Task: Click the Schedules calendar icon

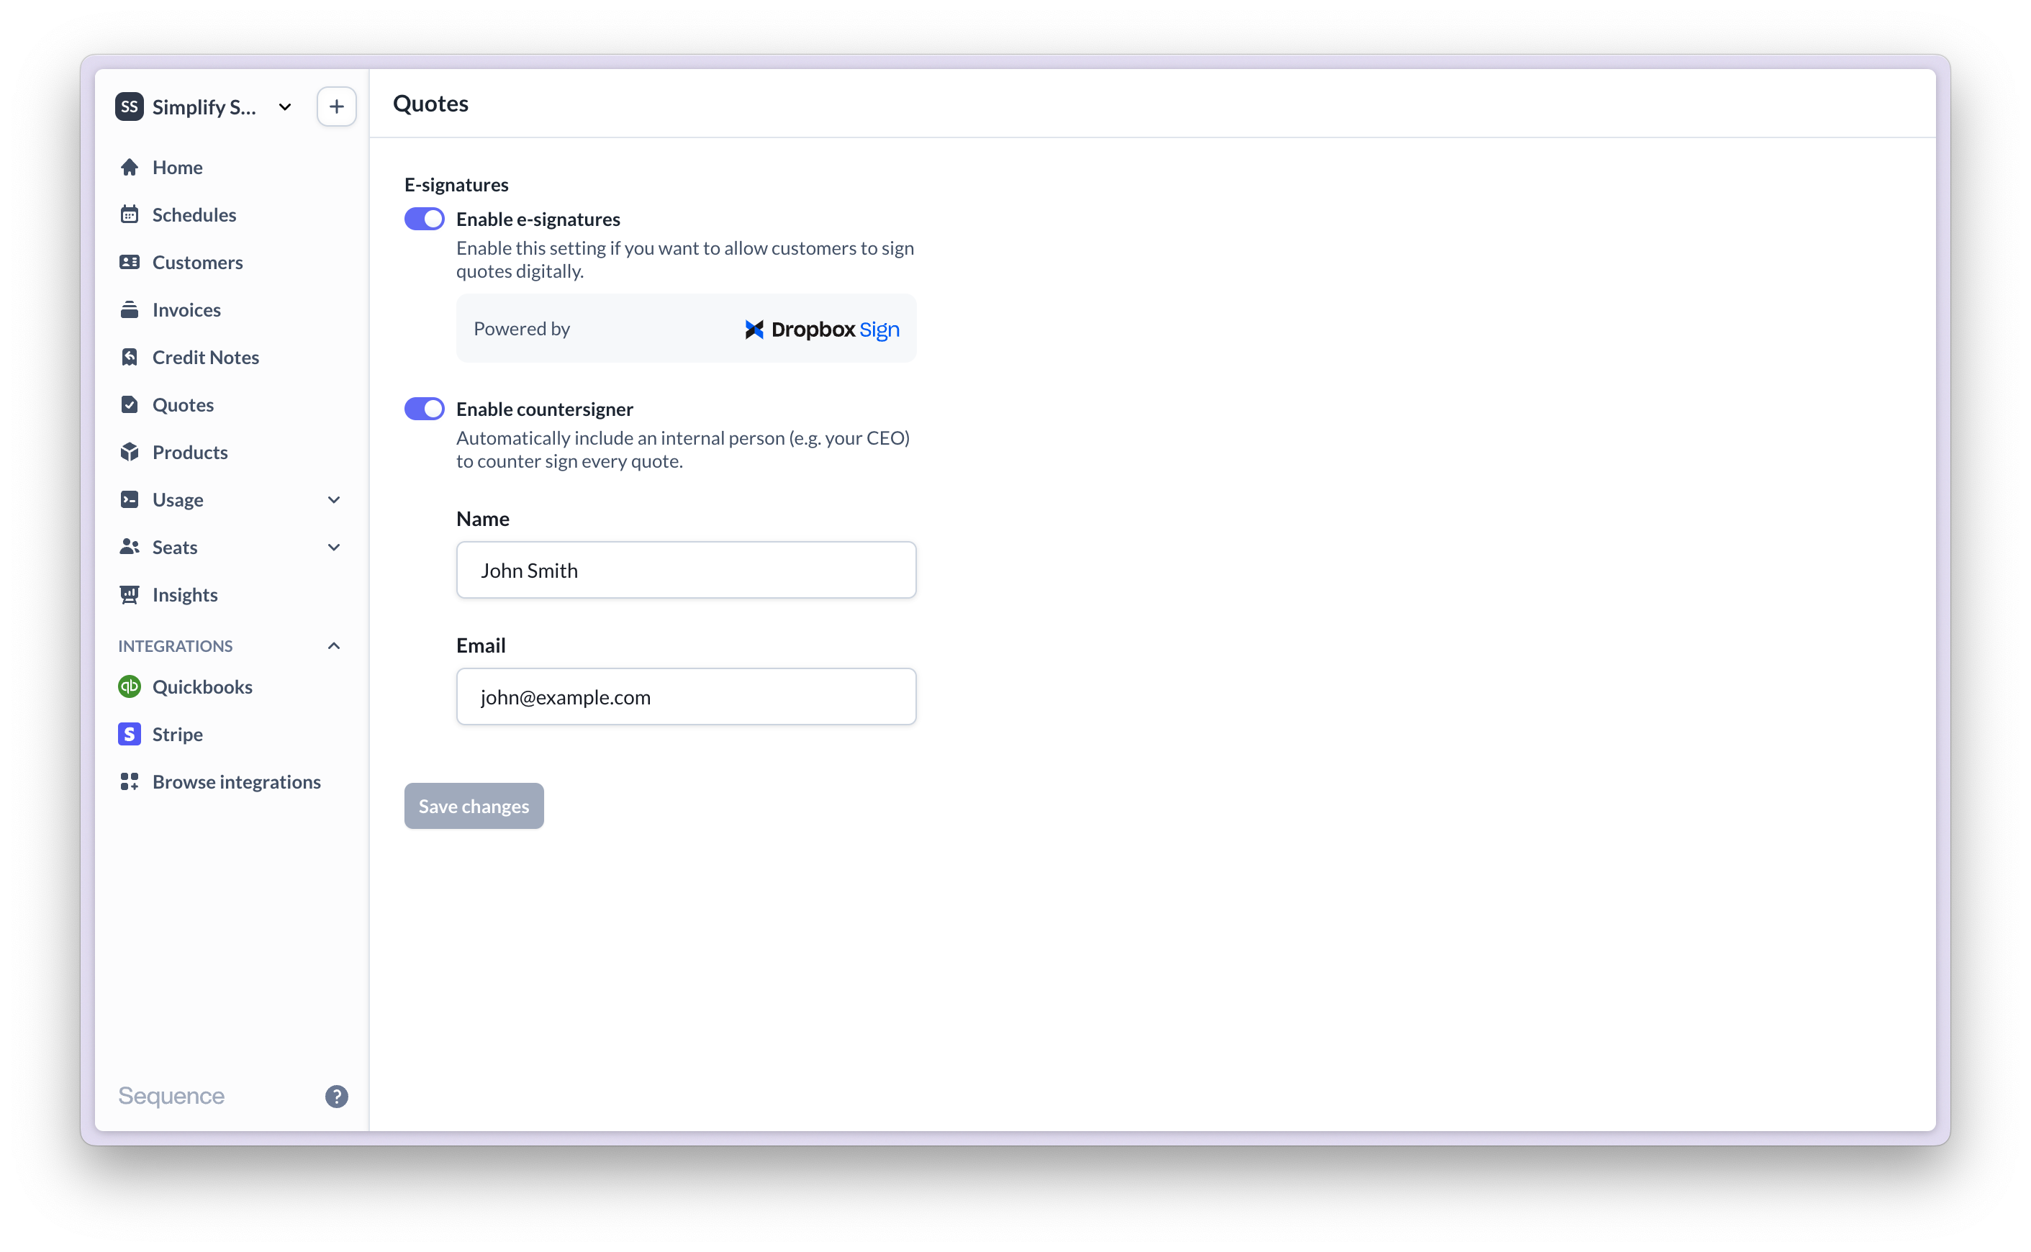Action: tap(129, 214)
